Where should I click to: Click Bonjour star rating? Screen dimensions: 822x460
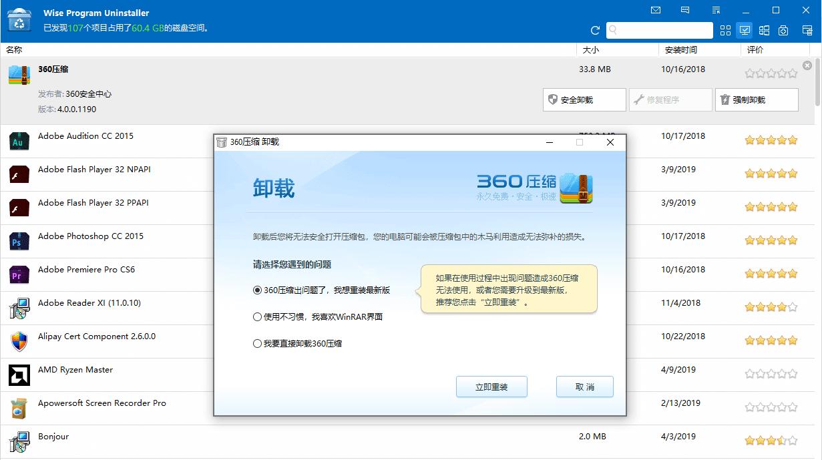(771, 441)
